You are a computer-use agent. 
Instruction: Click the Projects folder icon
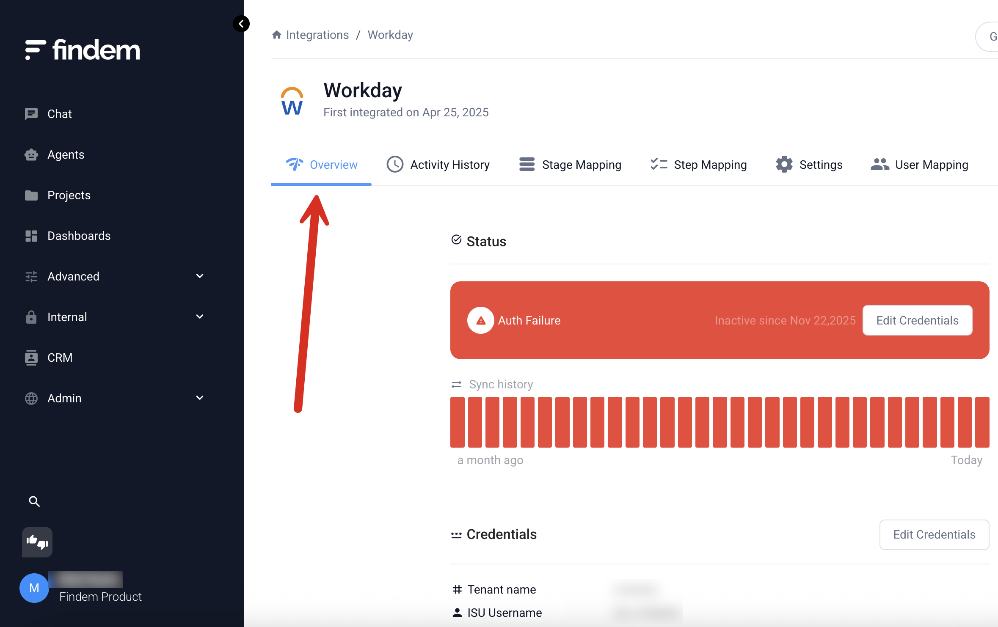(31, 195)
